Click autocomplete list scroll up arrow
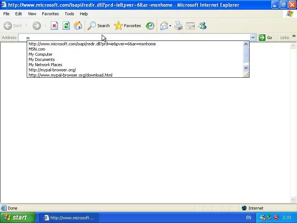This screenshot has width=297, height=223. tap(246, 44)
